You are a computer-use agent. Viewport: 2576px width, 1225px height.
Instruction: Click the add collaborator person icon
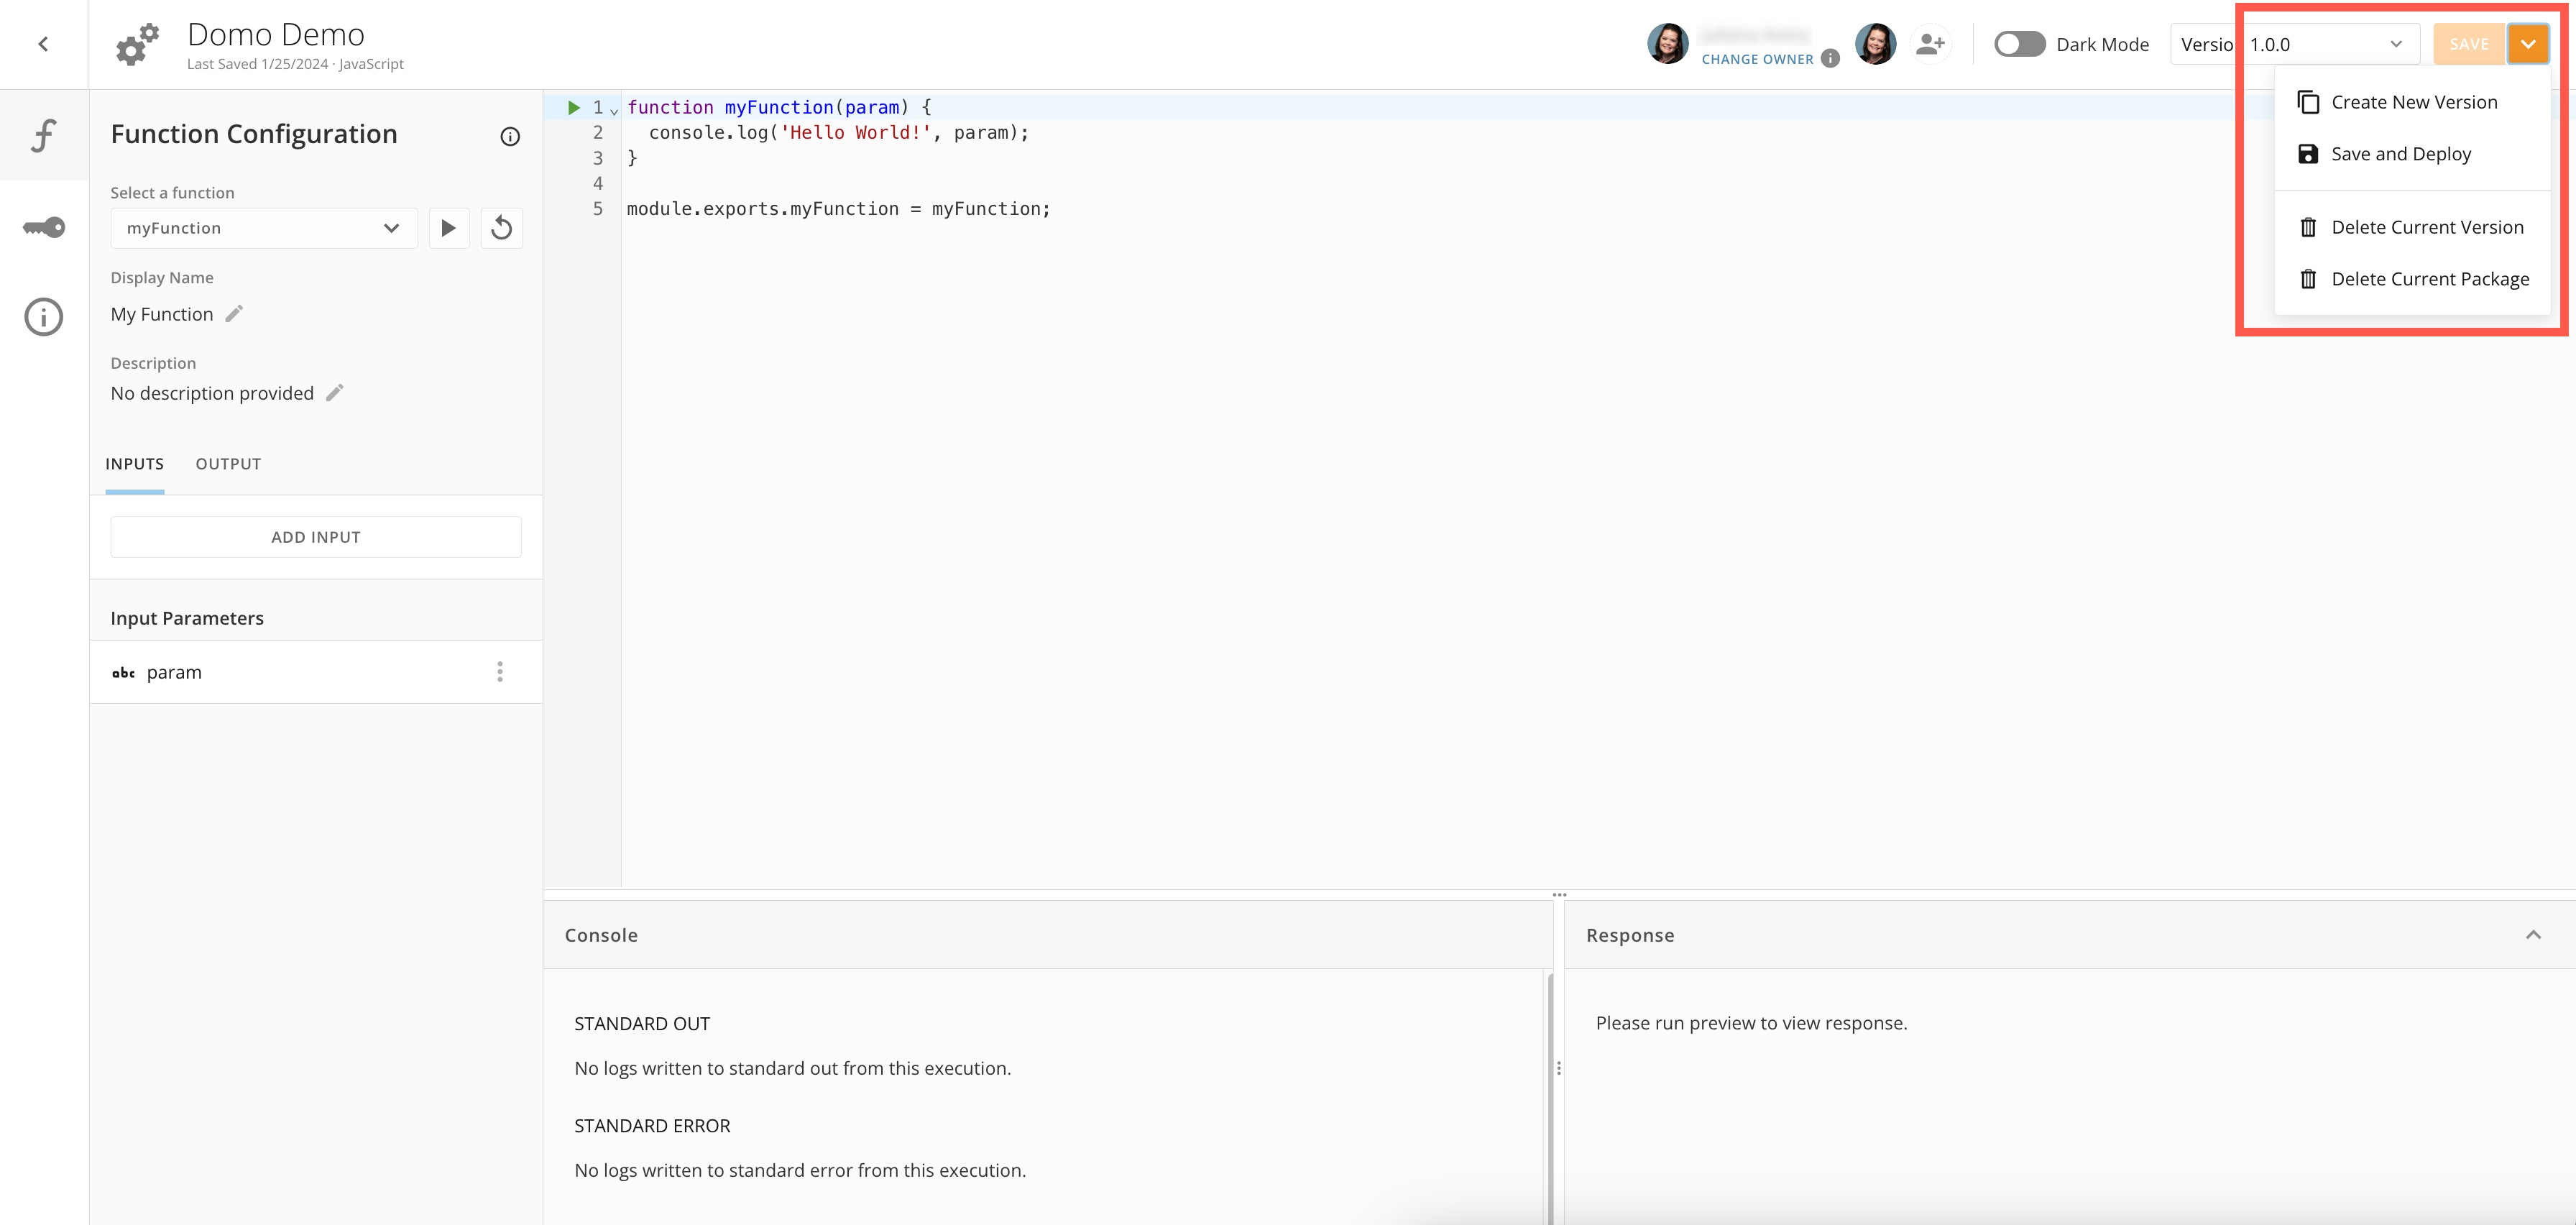(1929, 43)
